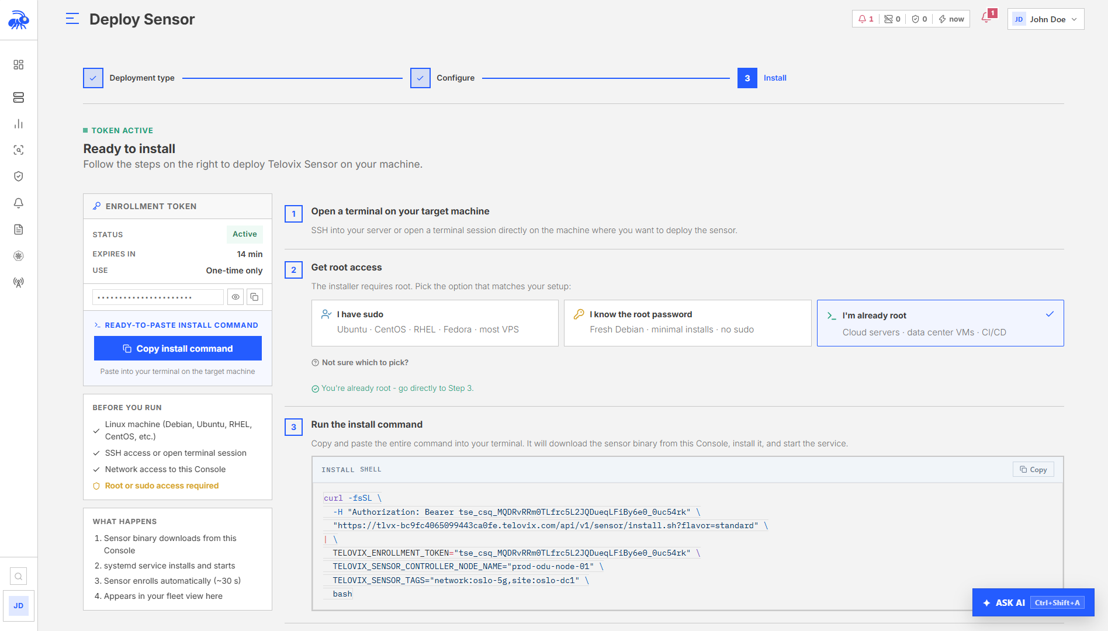Click the 'Get root access' heading

click(347, 268)
